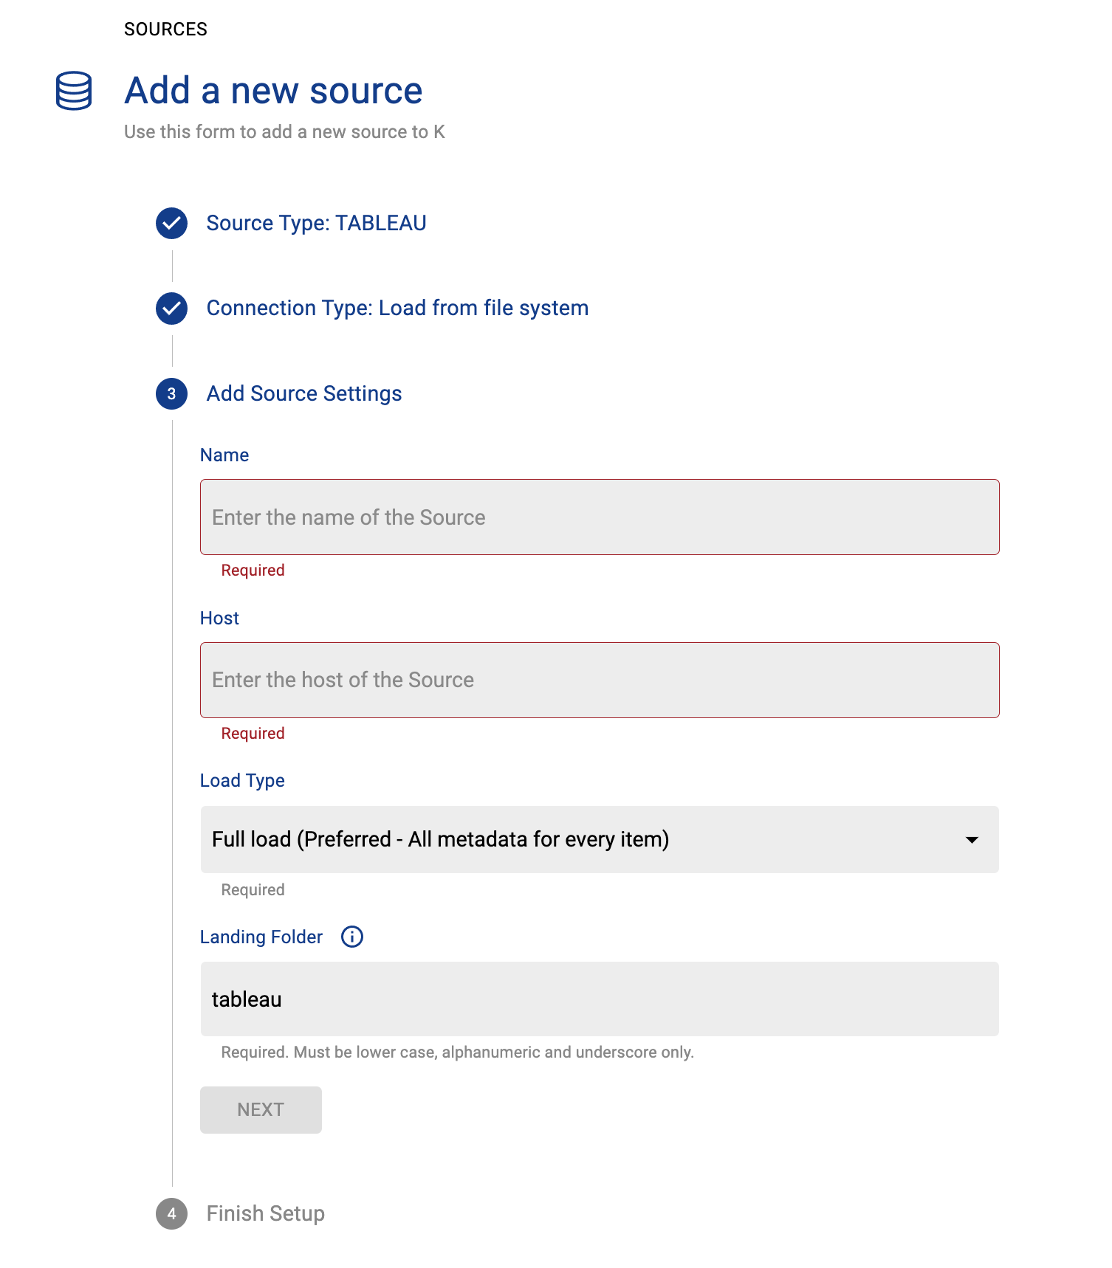This screenshot has width=1112, height=1268.
Task: Click the step 4 circle next to Finish Setup
Action: click(x=171, y=1213)
